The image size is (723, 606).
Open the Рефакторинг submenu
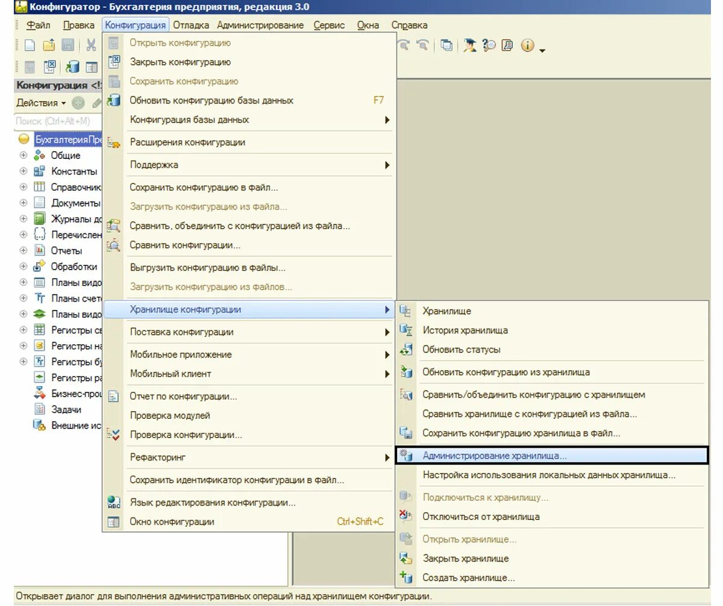[x=249, y=458]
